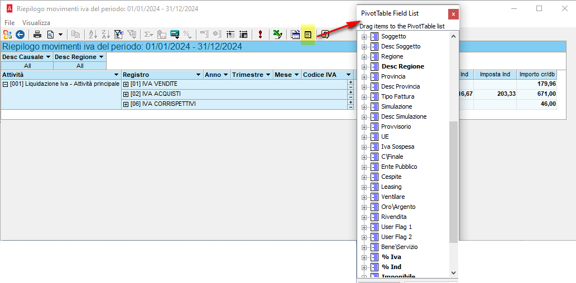The height and width of the screenshot is (283, 576).
Task: Open calculated totals and fields icon
Action: (175, 35)
